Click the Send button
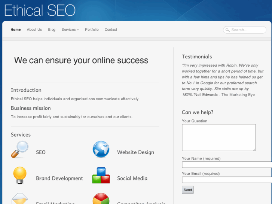 [188, 190]
